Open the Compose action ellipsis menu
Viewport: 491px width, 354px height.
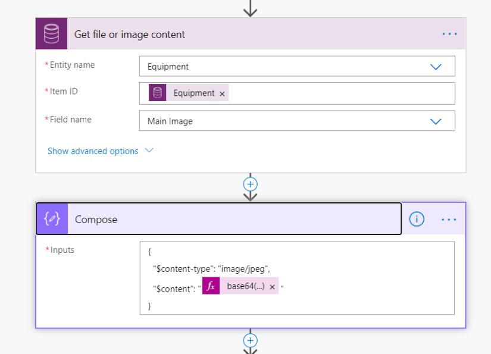coord(449,219)
